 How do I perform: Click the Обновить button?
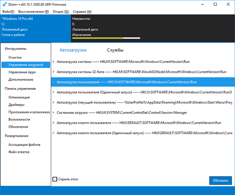(221, 180)
